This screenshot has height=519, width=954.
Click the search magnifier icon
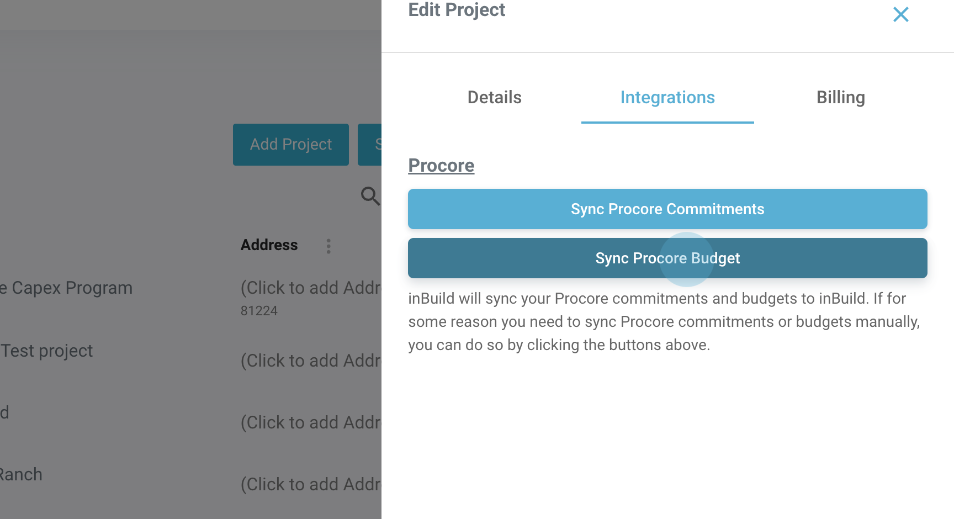point(370,196)
